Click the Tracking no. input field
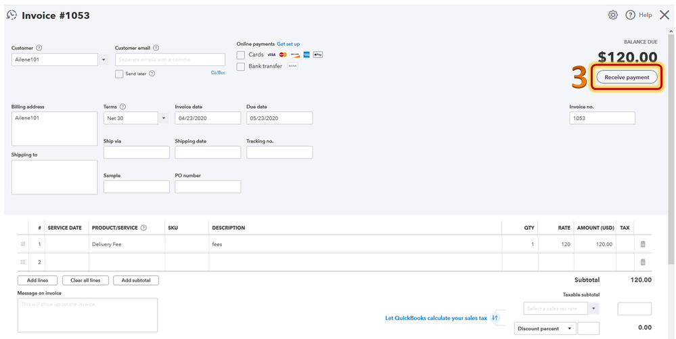676x339 pixels. coord(279,153)
